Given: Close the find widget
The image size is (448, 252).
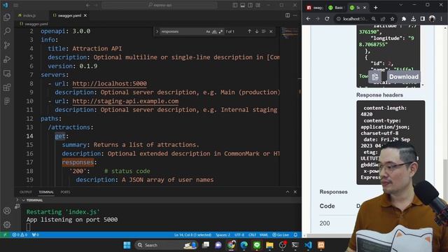Looking at the screenshot, I should pyautogui.click(x=271, y=31).
